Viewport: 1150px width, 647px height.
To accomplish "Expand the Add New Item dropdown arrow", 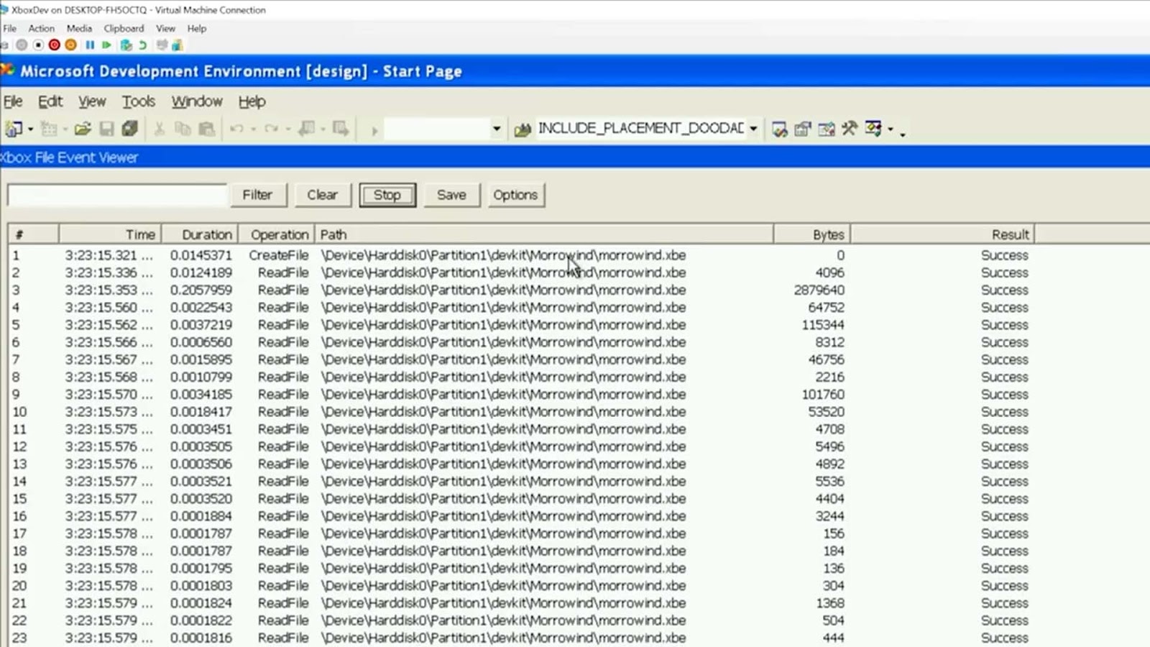I will [65, 129].
